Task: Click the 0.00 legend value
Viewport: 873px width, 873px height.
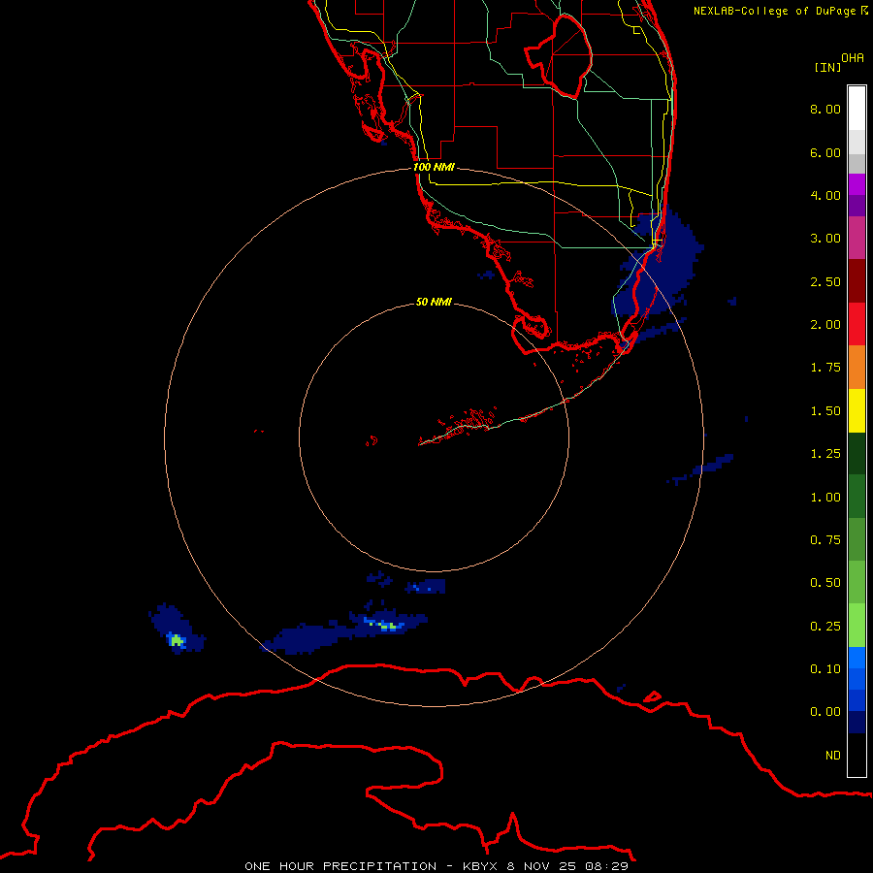Action: pos(825,712)
